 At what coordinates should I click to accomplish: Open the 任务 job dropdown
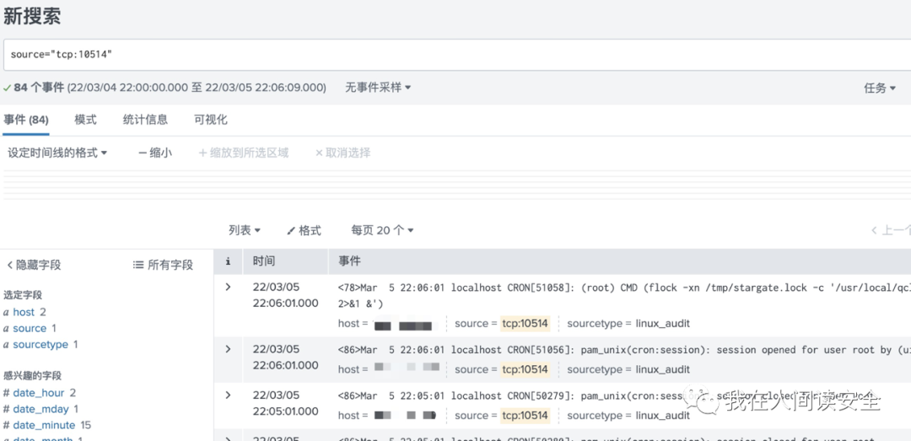pos(880,89)
